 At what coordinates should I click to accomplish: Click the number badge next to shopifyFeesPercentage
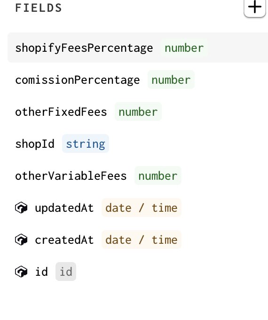(x=184, y=48)
